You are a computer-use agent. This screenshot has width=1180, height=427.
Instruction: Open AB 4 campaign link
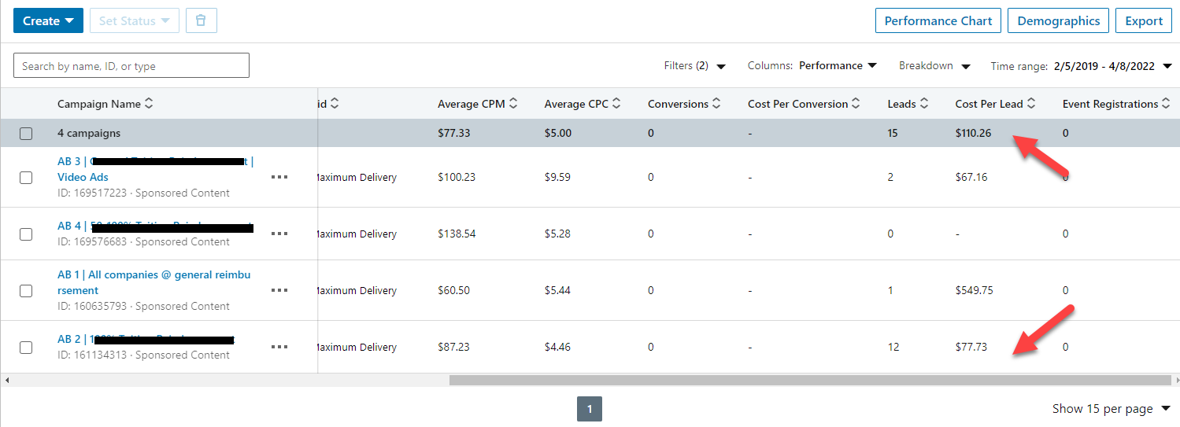[x=155, y=226]
